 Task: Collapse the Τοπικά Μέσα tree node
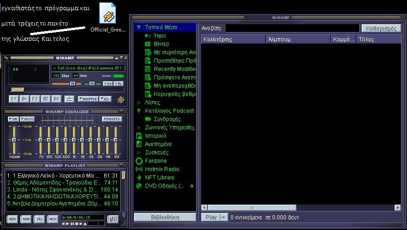[139, 27]
